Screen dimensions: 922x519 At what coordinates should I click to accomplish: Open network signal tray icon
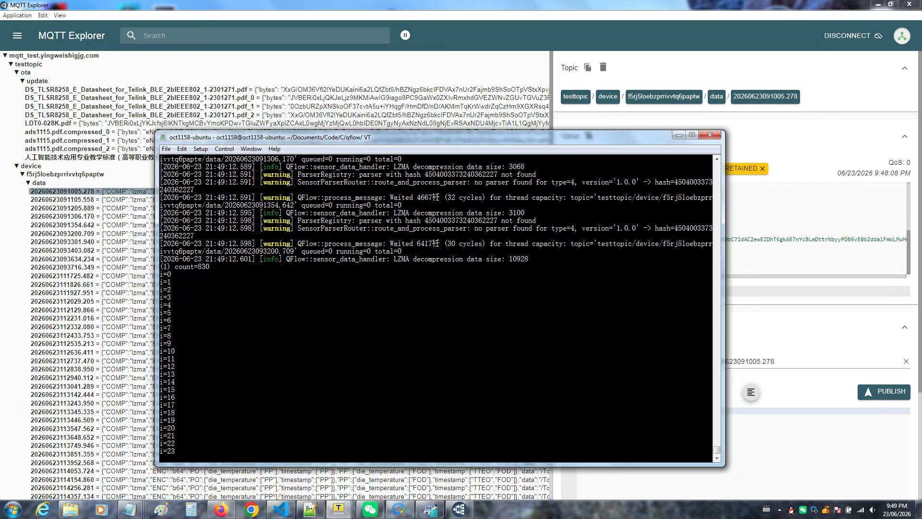(861, 510)
